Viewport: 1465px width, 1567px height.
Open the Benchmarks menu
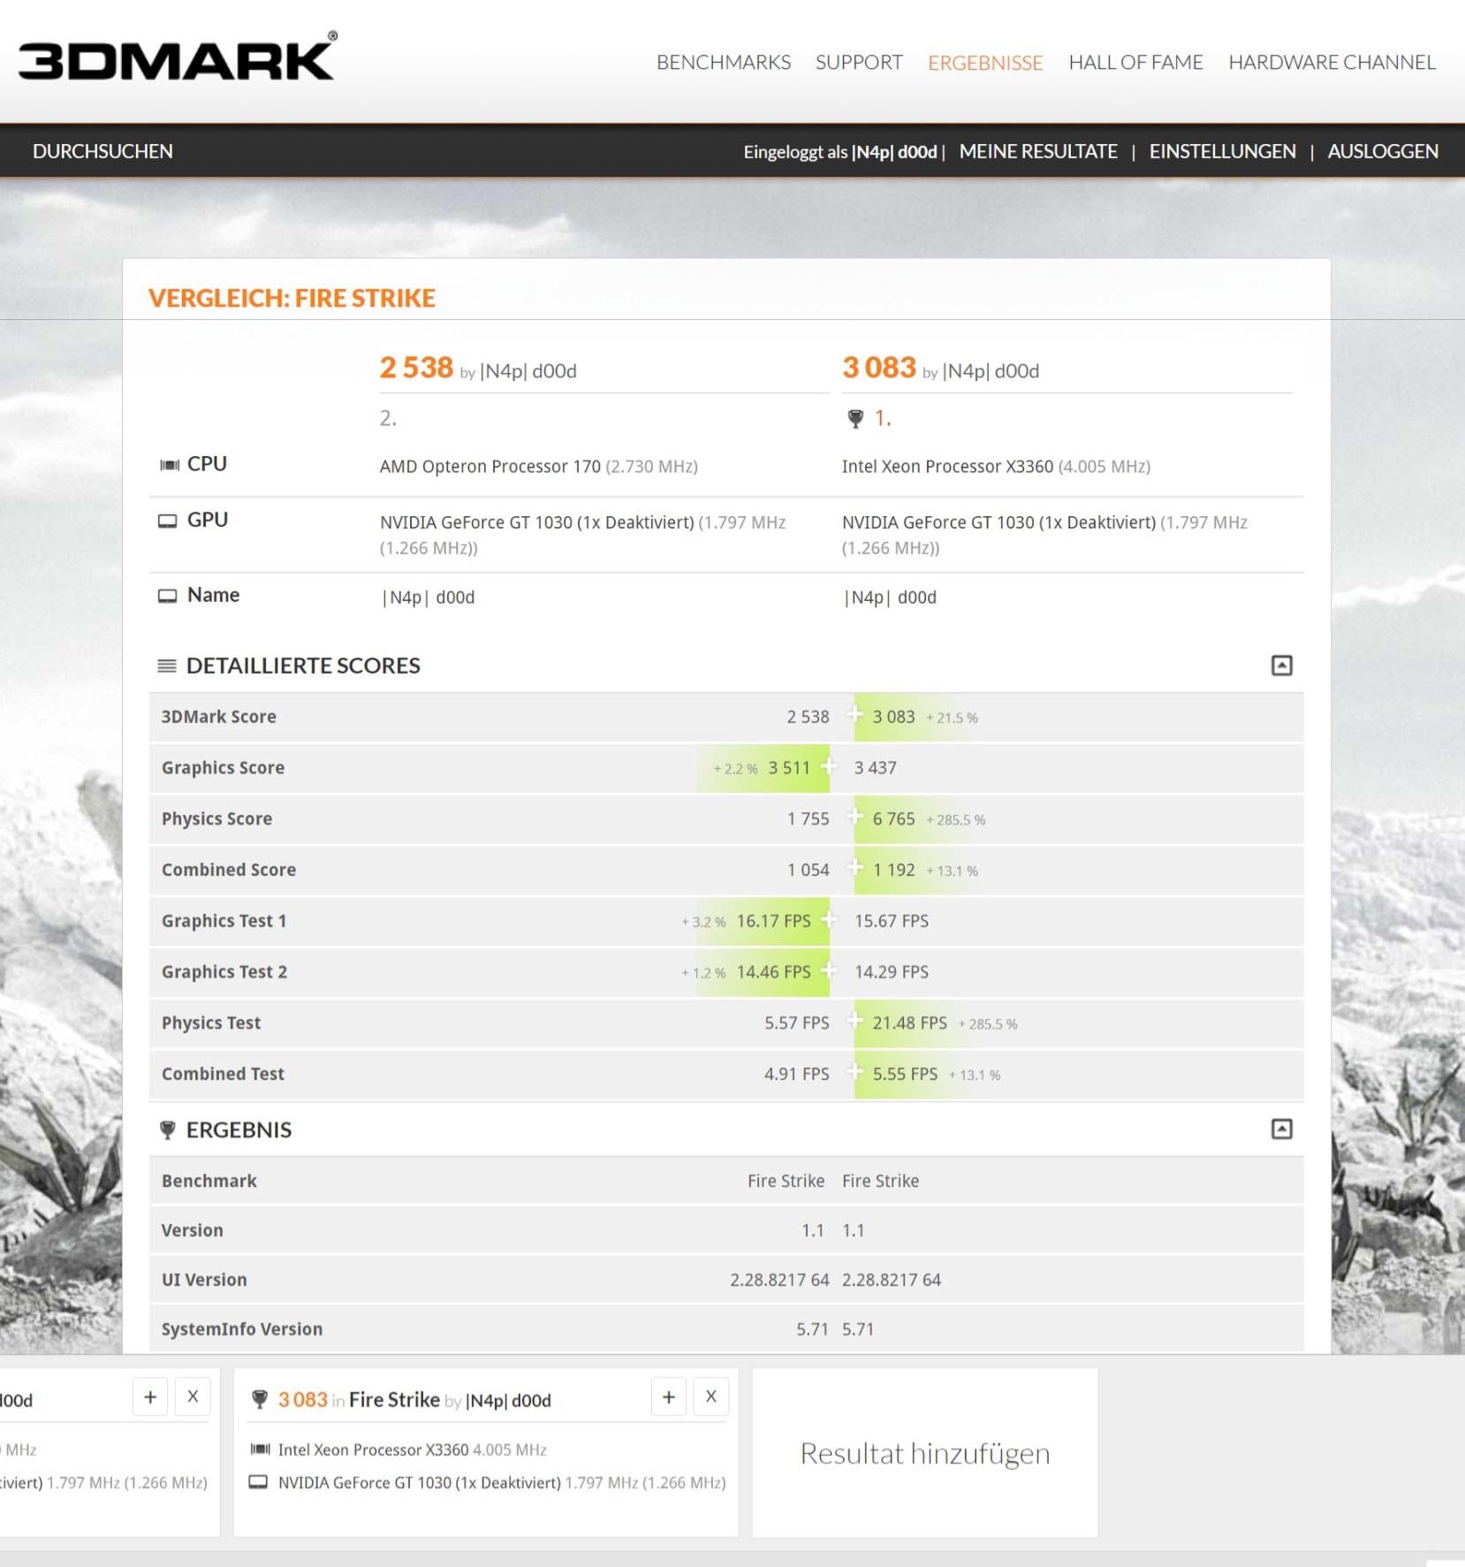pos(723,63)
